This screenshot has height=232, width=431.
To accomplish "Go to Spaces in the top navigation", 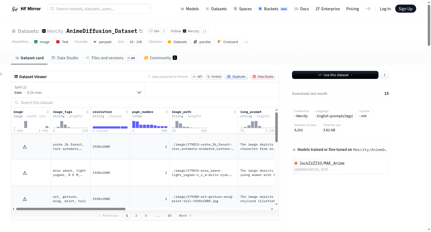I will coord(243,9).
